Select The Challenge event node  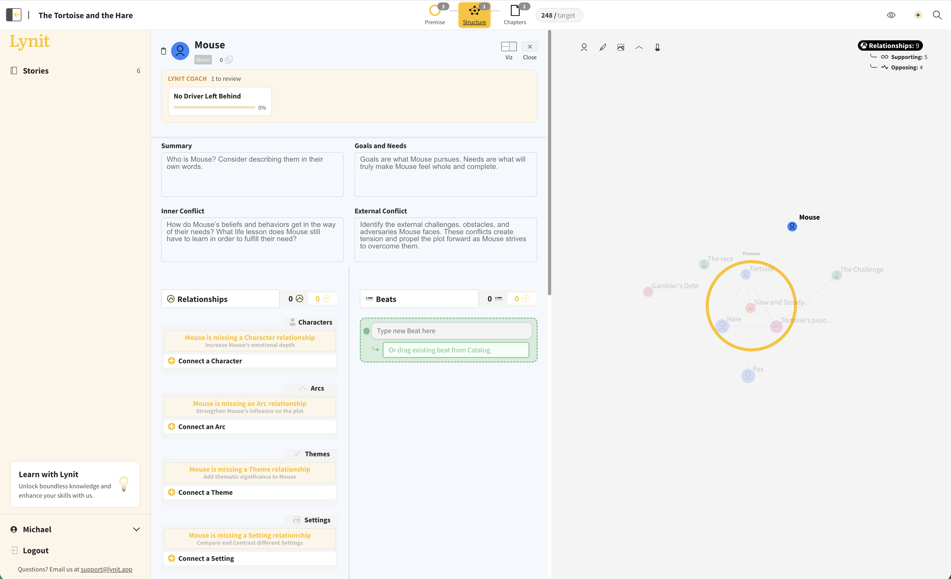click(x=836, y=275)
